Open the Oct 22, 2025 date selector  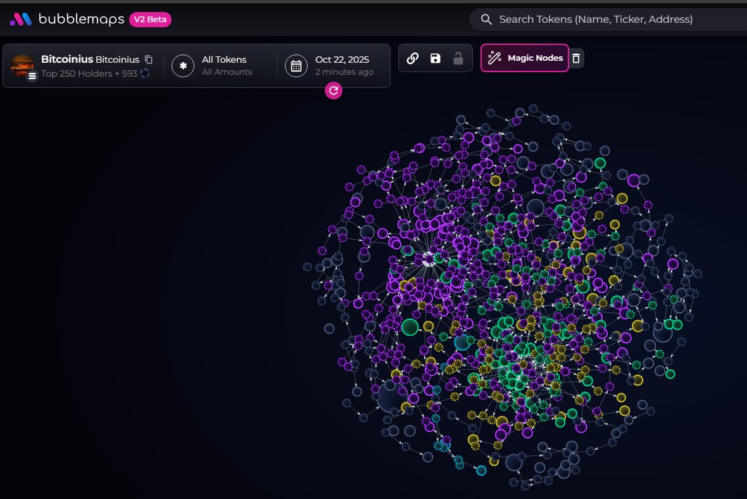tap(344, 65)
